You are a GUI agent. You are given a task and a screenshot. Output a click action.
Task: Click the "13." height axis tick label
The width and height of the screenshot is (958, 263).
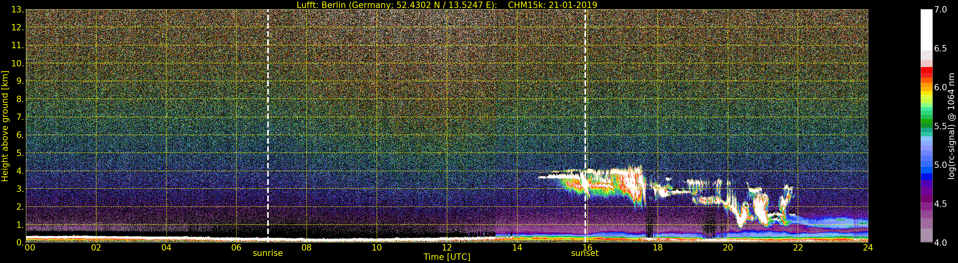tap(18, 10)
